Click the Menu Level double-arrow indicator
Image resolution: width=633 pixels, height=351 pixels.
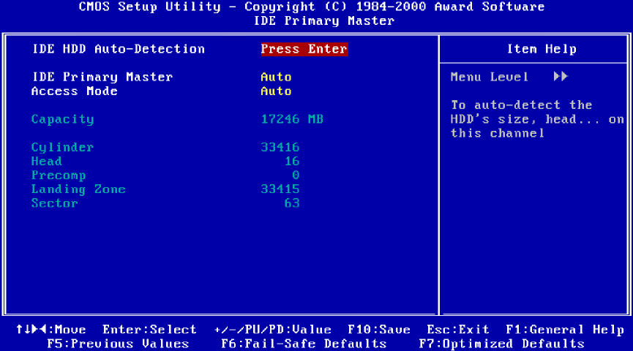tap(561, 77)
